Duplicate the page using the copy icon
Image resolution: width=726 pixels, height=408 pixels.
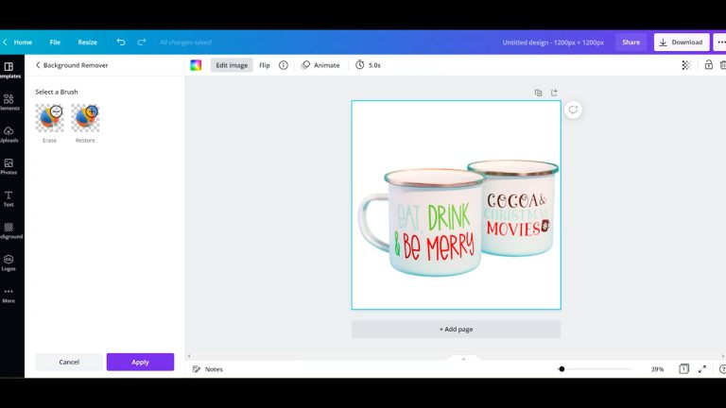tap(538, 93)
